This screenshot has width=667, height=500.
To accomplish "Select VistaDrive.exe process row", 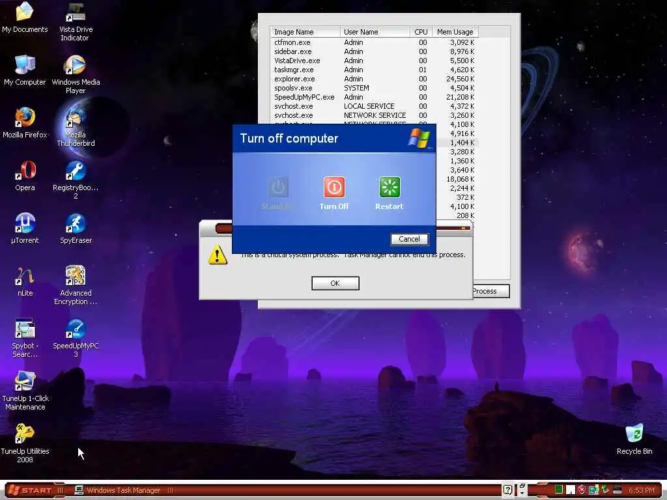I will [375, 61].
